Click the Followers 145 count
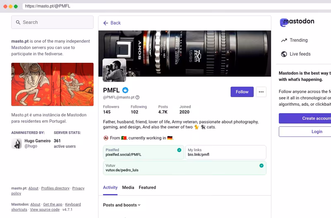Viewport: 331px width, 218px height. coord(111,109)
